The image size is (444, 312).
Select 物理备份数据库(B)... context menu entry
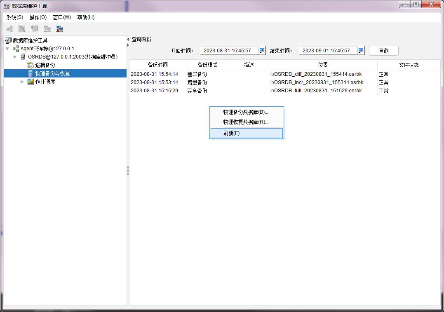coord(245,112)
